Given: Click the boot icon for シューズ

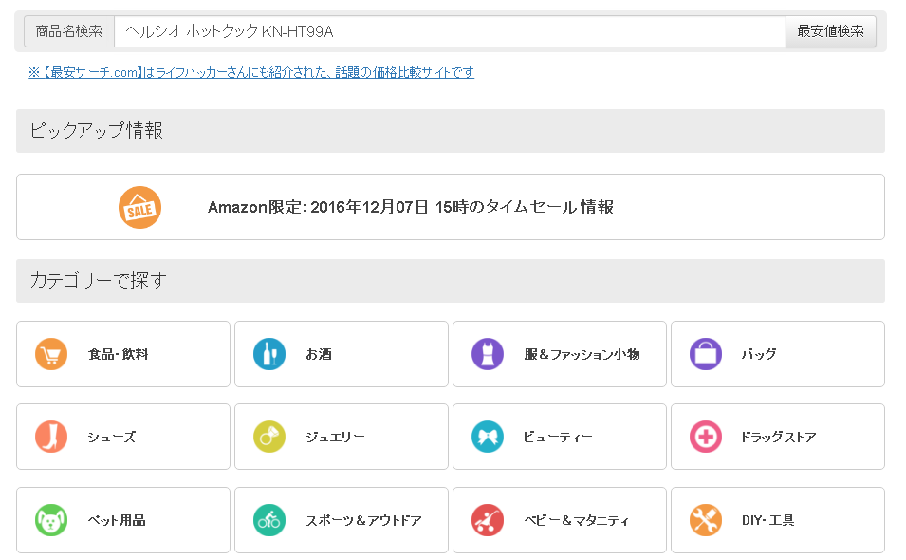Looking at the screenshot, I should 51,437.
